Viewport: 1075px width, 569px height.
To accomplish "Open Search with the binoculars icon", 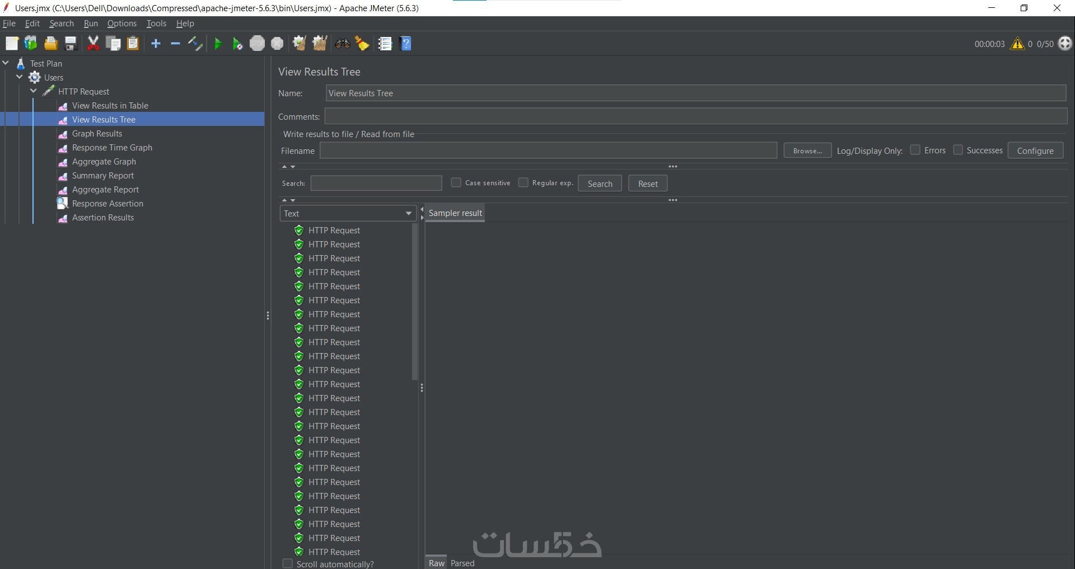I will click(342, 44).
